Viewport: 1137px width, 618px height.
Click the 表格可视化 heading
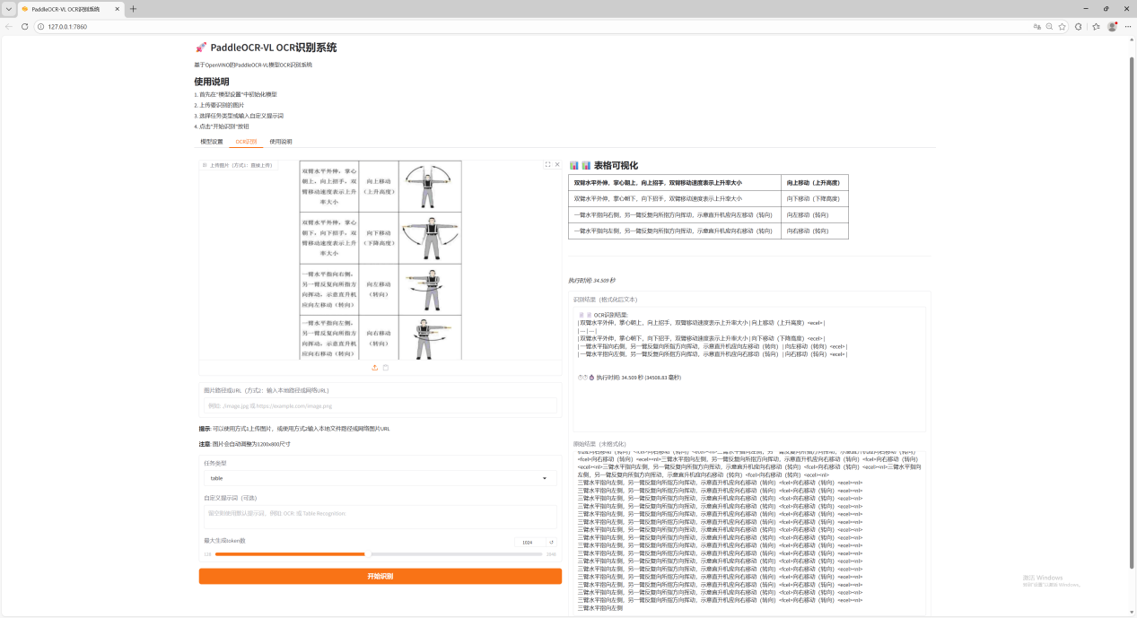[616, 165]
